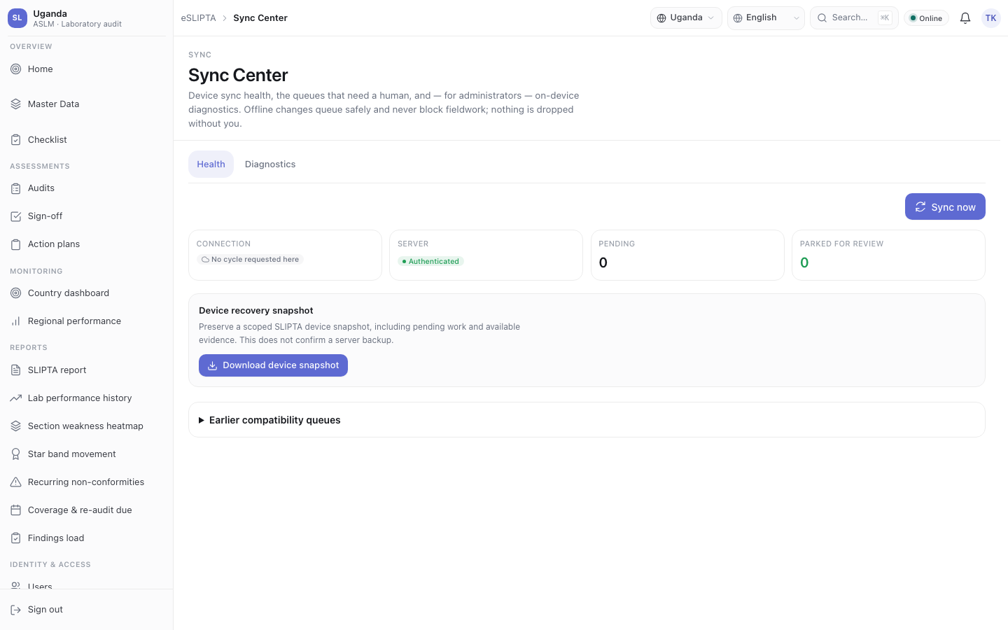Click Sync Center breadcrumb text
The image size is (1008, 630).
pos(260,18)
